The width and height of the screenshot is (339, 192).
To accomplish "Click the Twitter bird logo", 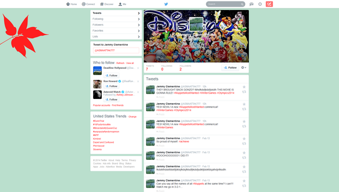I will pyautogui.click(x=166, y=4).
